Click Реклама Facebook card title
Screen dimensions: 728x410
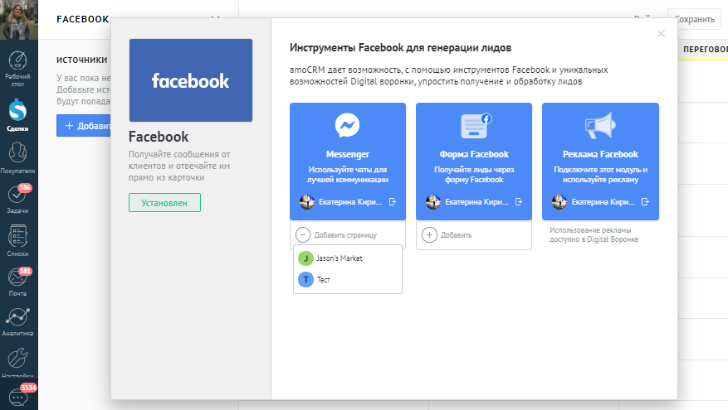click(600, 154)
